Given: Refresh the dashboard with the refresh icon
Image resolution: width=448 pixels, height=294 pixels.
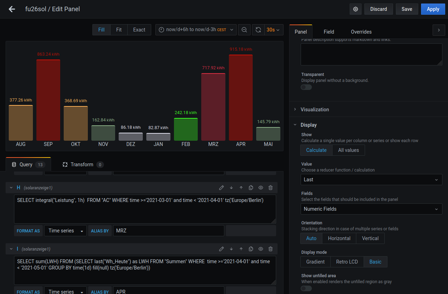Looking at the screenshot, I should click(x=258, y=30).
